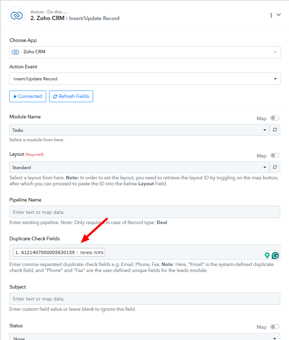Click the 'Insert/Update Record' header title text

pyautogui.click(x=94, y=18)
